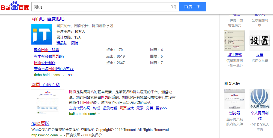
Task: Click the 百度一下 search button
Action: pos(192,7)
